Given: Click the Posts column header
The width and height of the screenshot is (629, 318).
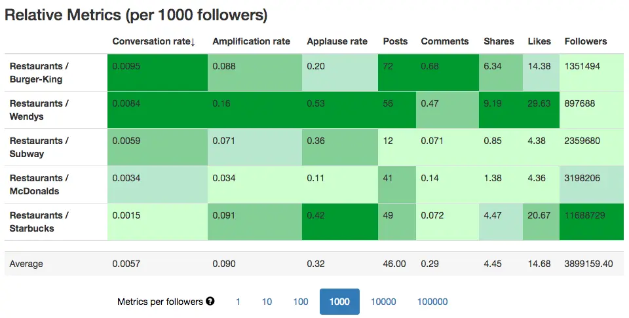Looking at the screenshot, I should pyautogui.click(x=395, y=41).
